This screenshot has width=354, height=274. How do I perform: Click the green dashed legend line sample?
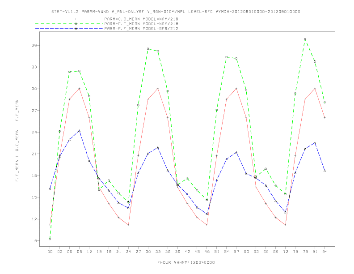pos(69,24)
